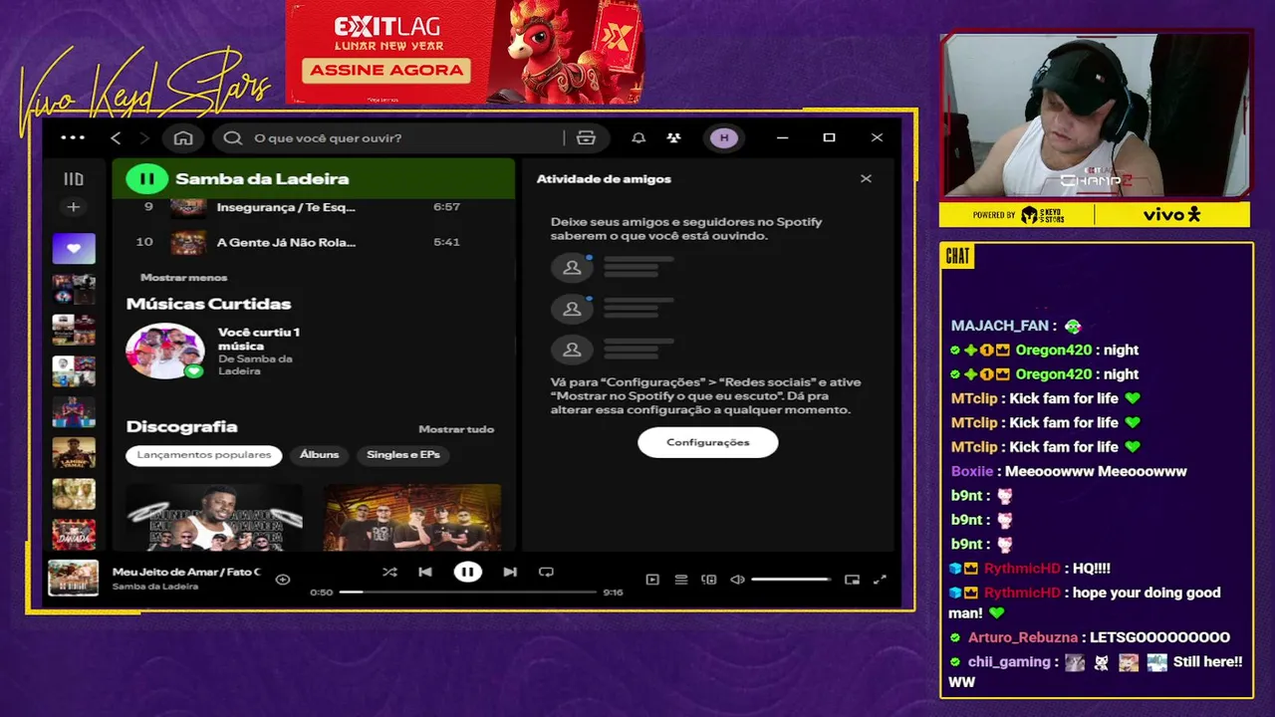Open the 'DANADA' playlist thumbnail in sidebar
Viewport: 1275px width, 717px height.
74,535
